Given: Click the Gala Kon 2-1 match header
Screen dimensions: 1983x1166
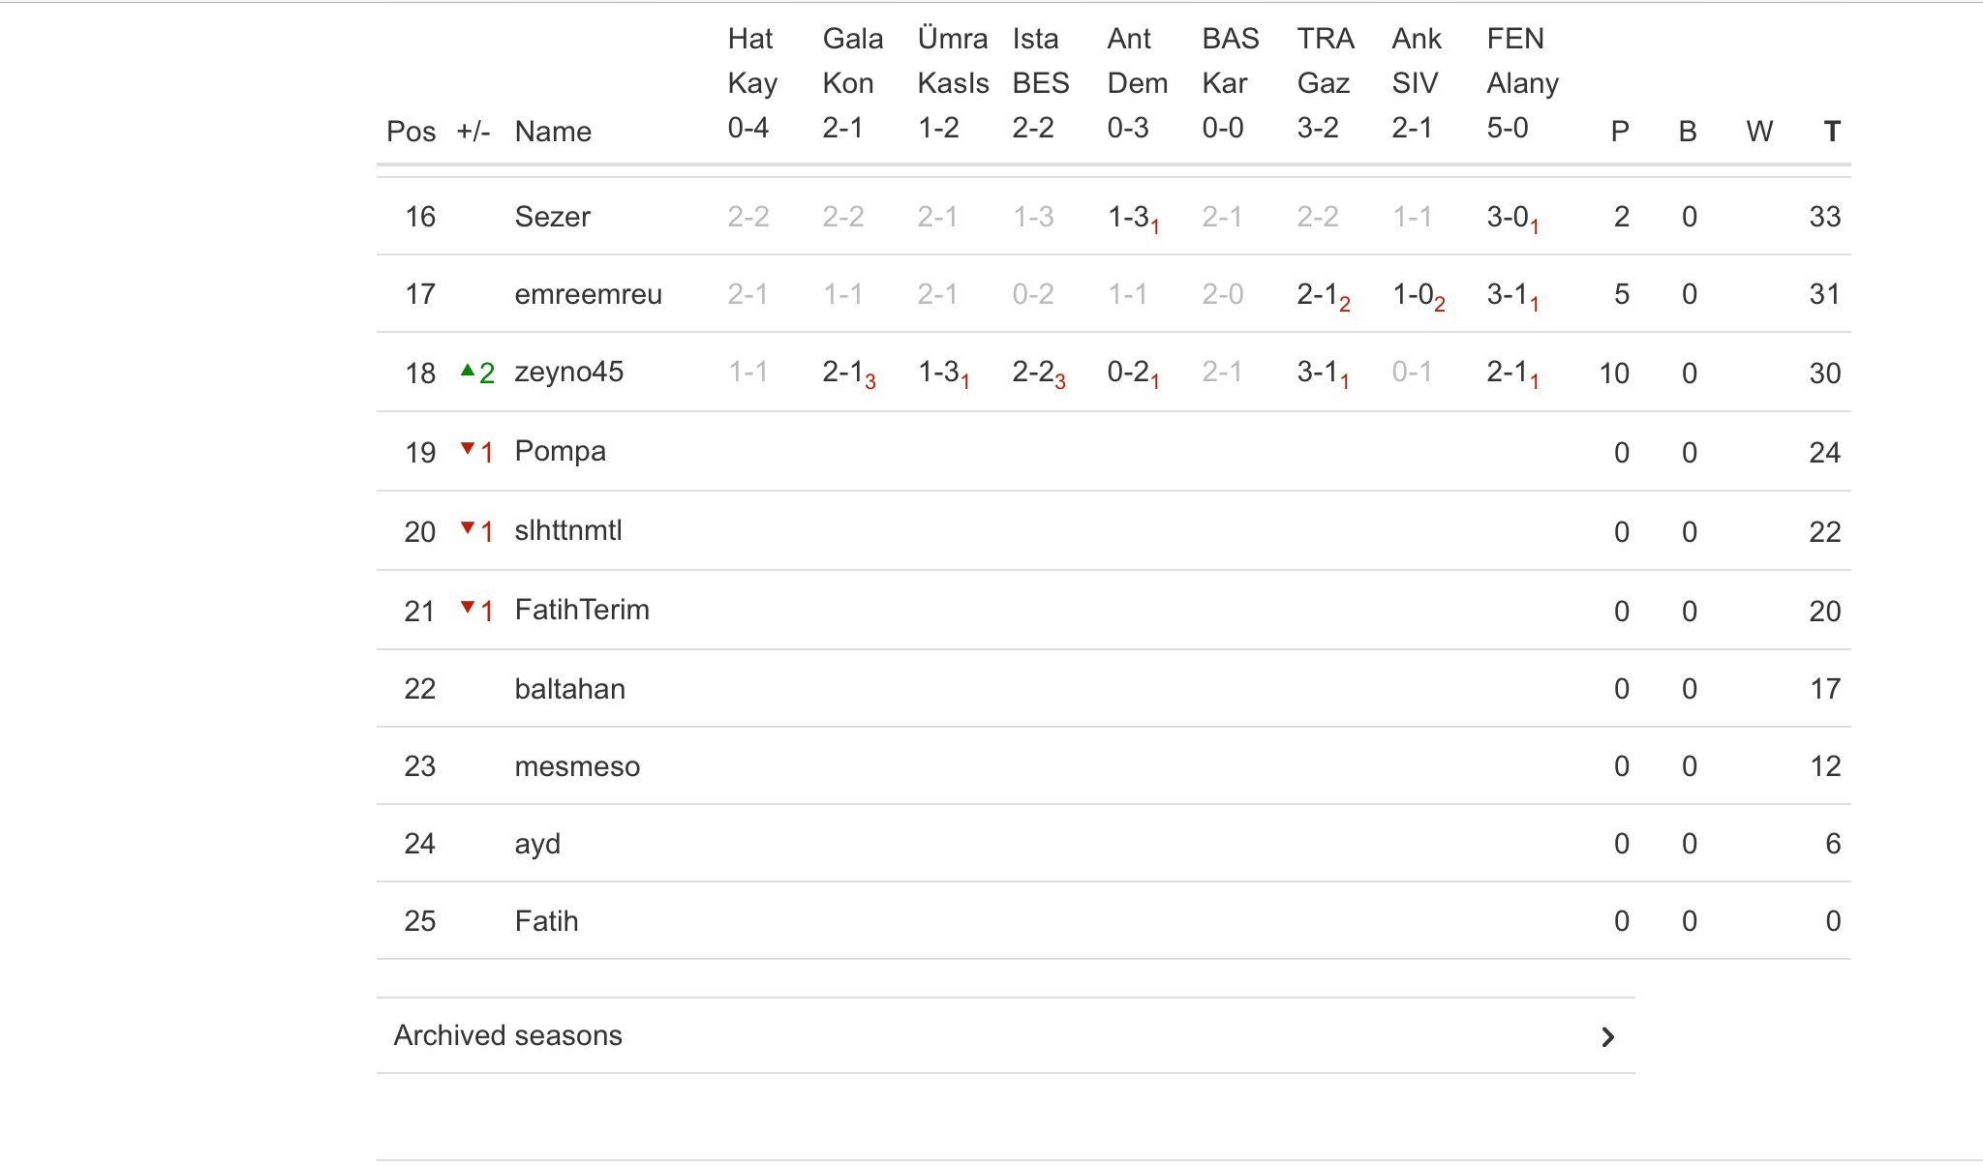Looking at the screenshot, I should tap(852, 83).
